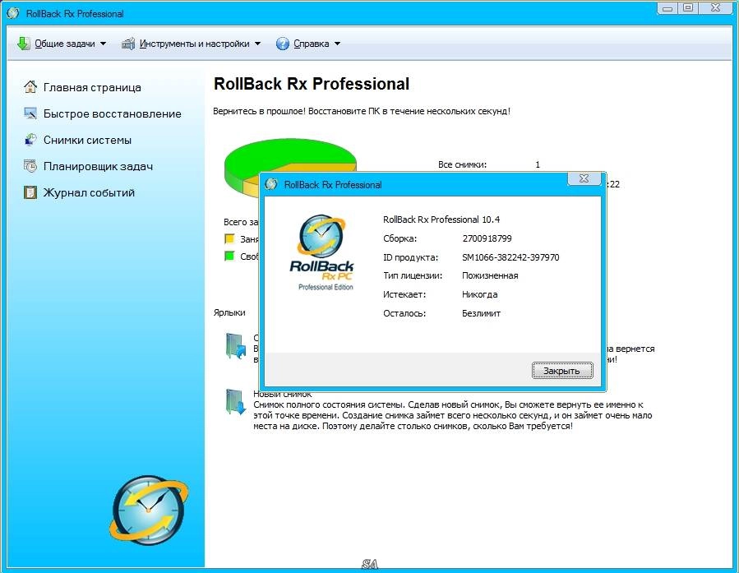Click the tools icon beside Инструменты и настройки
Viewport: 739px width, 573px height.
tap(128, 44)
